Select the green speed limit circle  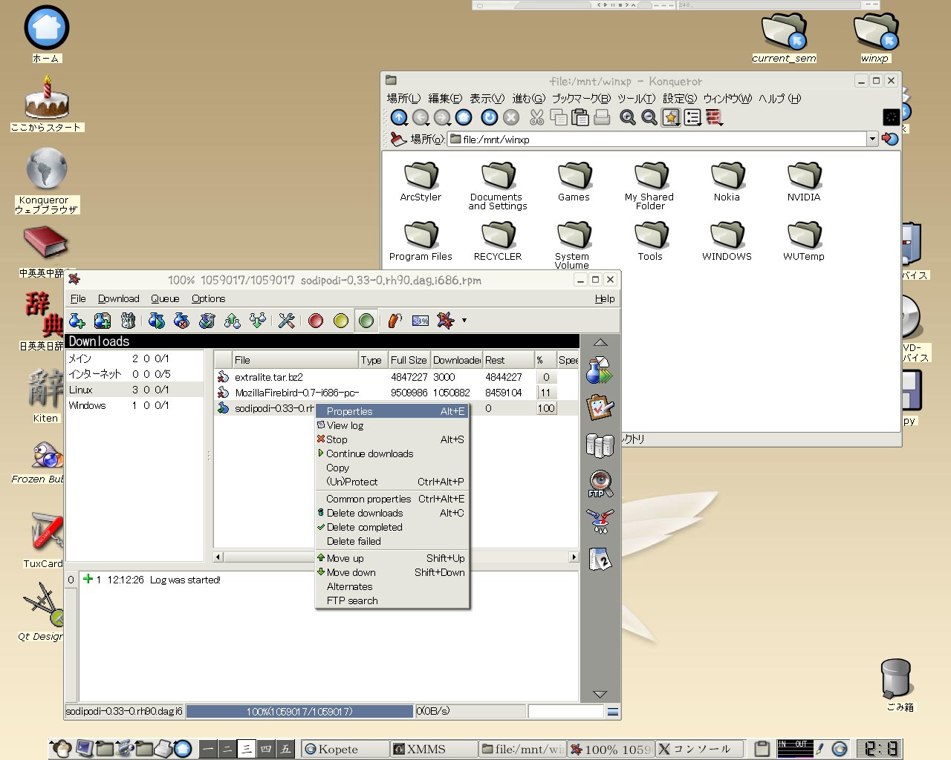[x=366, y=321]
